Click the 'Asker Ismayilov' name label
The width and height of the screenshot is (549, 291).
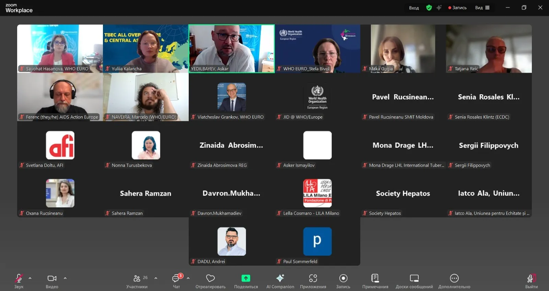[299, 165]
